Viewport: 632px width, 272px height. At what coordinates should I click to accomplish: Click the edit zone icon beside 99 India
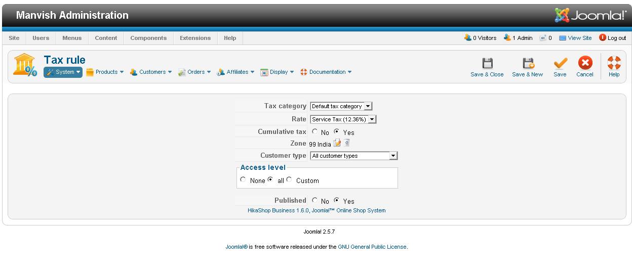(x=337, y=143)
